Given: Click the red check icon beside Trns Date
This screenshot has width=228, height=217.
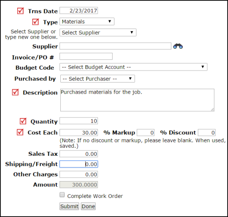Looking at the screenshot, I should click(x=20, y=11).
